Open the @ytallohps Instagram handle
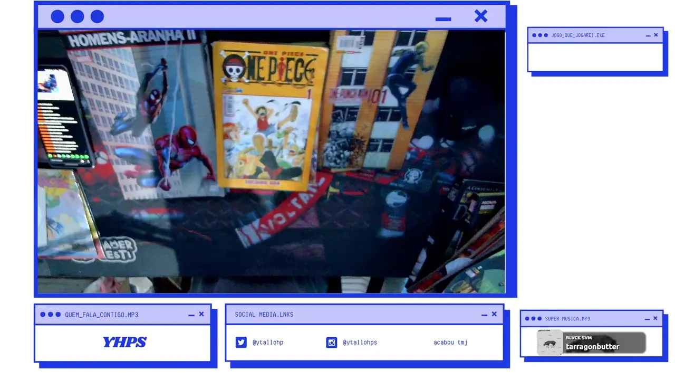 360,343
